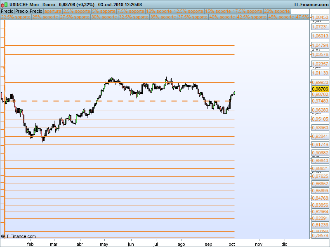Click the 22.5% soporte indicator label

(16, 17)
